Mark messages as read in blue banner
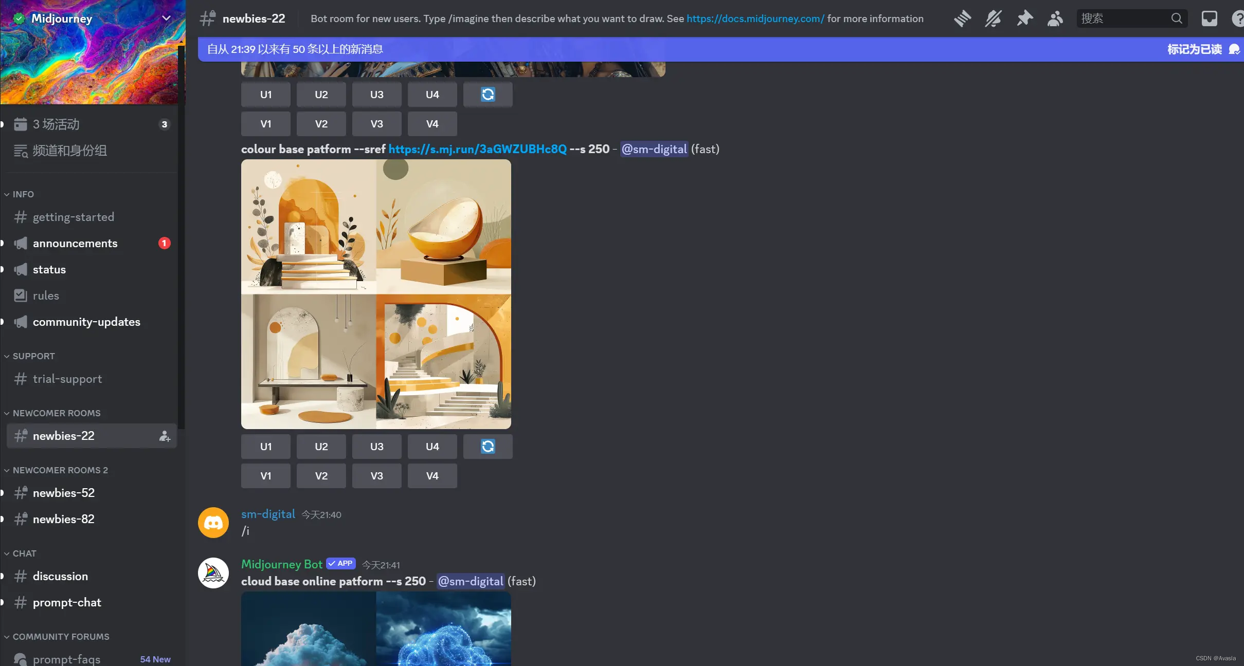1244x666 pixels. (x=1194, y=49)
